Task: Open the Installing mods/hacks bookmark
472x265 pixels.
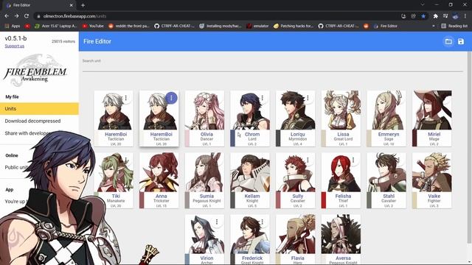Action: [x=221, y=26]
